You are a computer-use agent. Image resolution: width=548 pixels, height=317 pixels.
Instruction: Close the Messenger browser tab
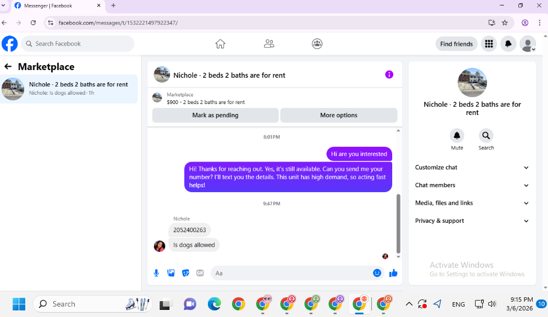coord(99,5)
